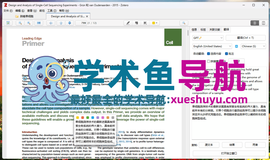Select the highlight text pen tool
This screenshot has height=160, width=270.
[x=128, y=23]
